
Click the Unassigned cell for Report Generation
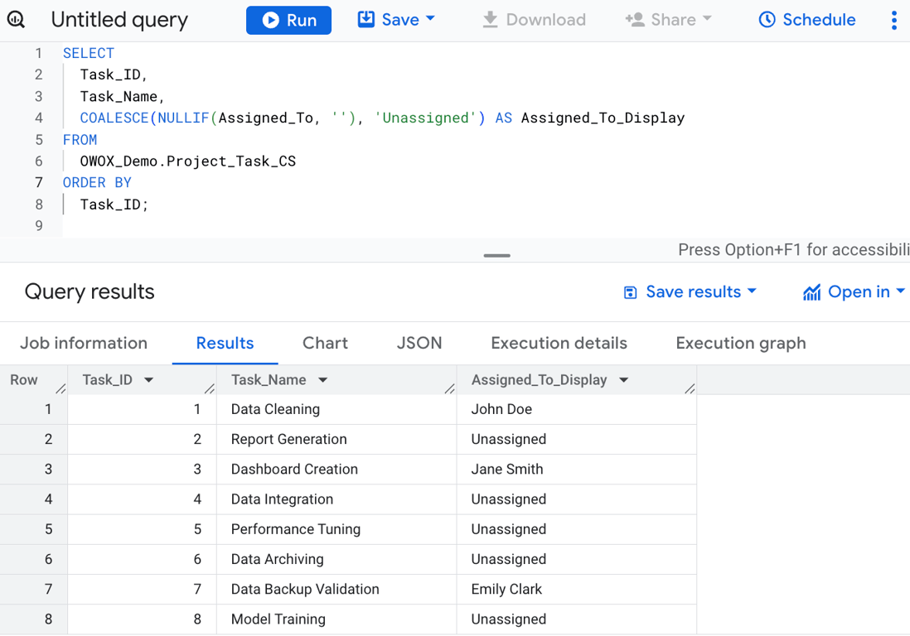577,440
